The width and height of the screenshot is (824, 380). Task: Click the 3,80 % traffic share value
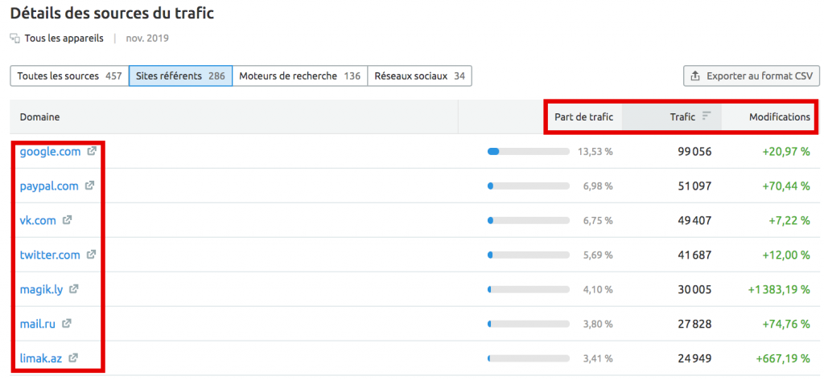click(598, 324)
